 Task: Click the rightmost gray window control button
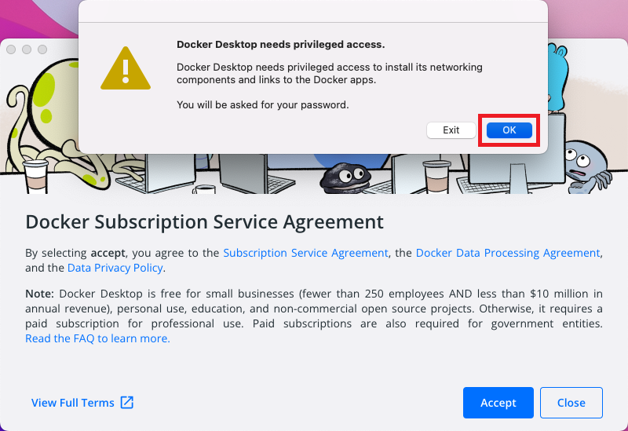click(42, 49)
